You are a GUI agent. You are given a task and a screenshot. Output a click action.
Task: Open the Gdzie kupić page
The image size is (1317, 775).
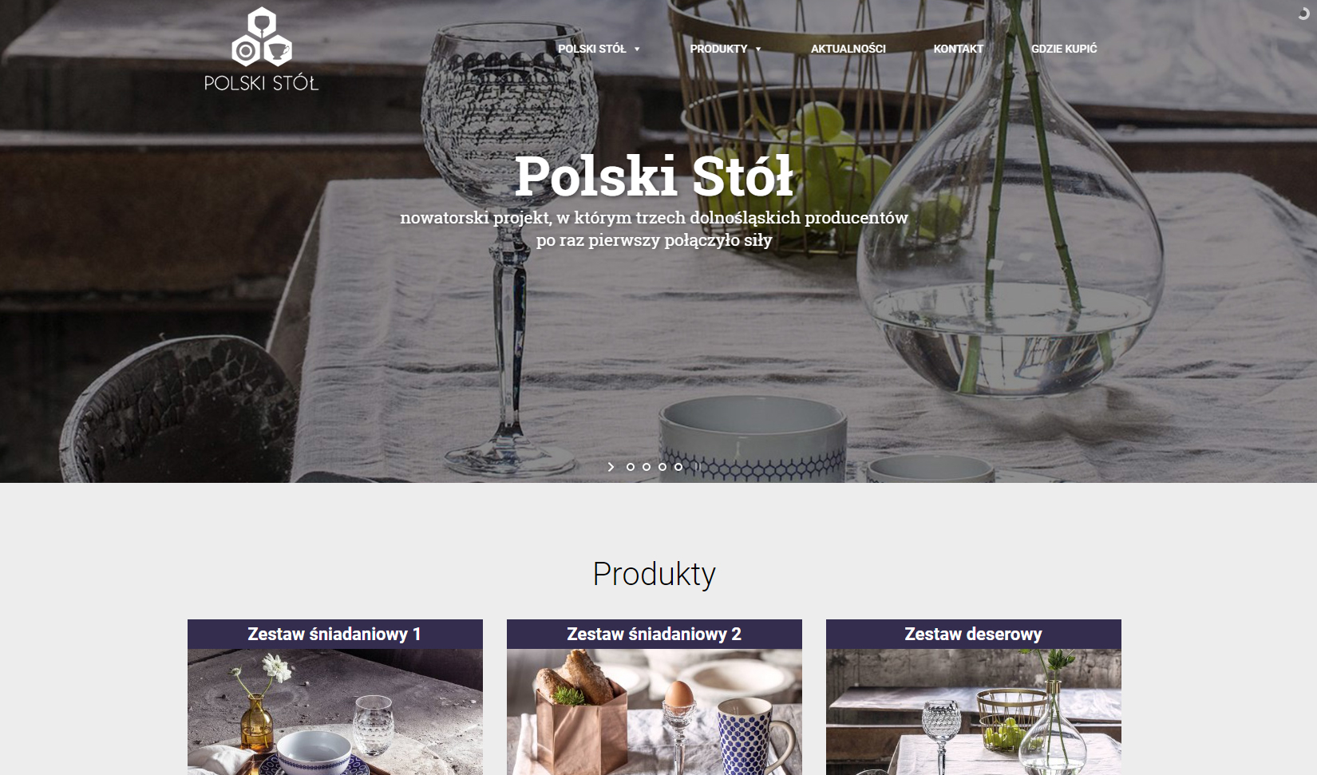[x=1064, y=49]
